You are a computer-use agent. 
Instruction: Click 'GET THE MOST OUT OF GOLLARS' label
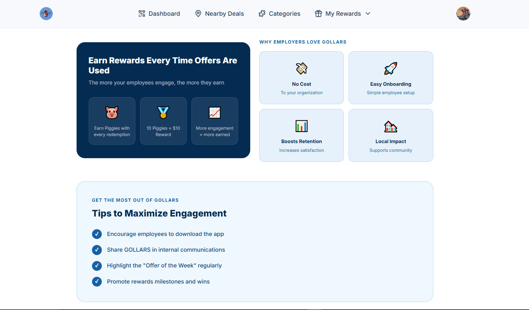[x=135, y=200]
